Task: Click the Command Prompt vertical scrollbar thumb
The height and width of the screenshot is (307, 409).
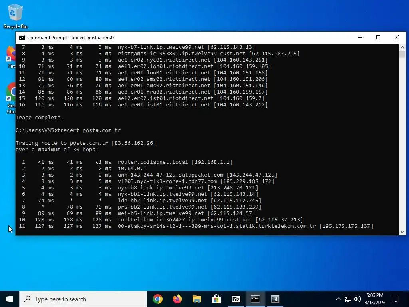Action: click(x=402, y=54)
